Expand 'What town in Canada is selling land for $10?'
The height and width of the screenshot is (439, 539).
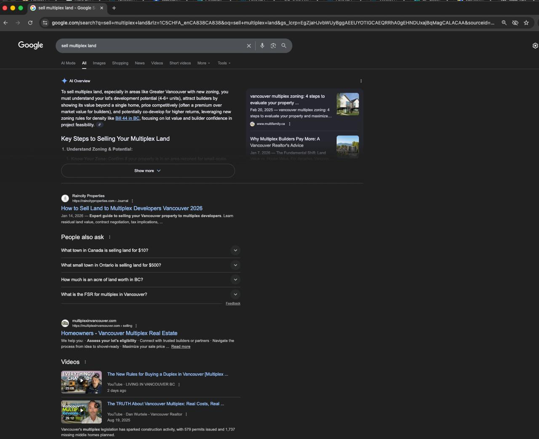(150, 250)
